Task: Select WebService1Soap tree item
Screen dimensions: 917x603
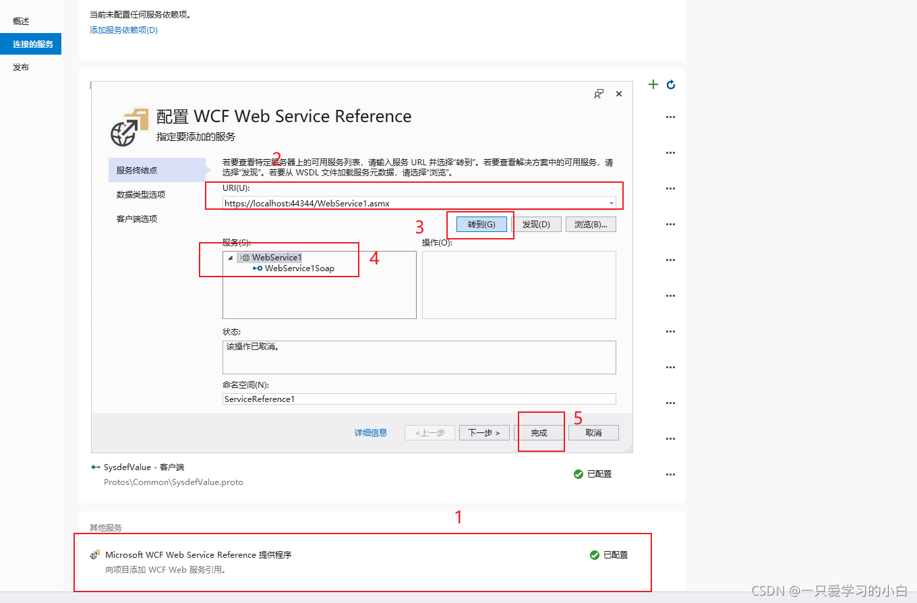Action: (x=299, y=268)
